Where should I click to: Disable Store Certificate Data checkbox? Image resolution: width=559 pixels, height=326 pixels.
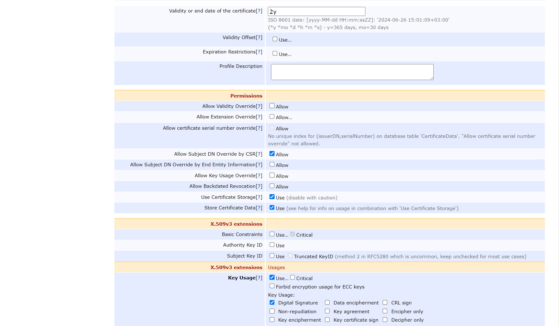[x=272, y=208]
